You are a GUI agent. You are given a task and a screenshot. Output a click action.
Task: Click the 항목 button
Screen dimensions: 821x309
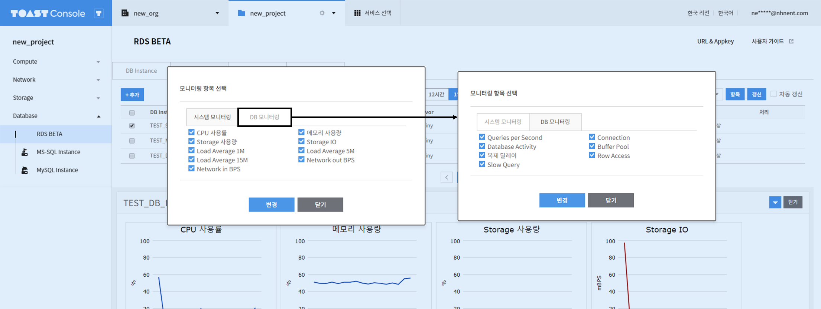click(735, 94)
